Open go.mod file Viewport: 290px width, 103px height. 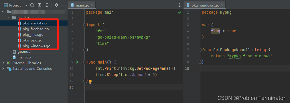click(x=24, y=52)
